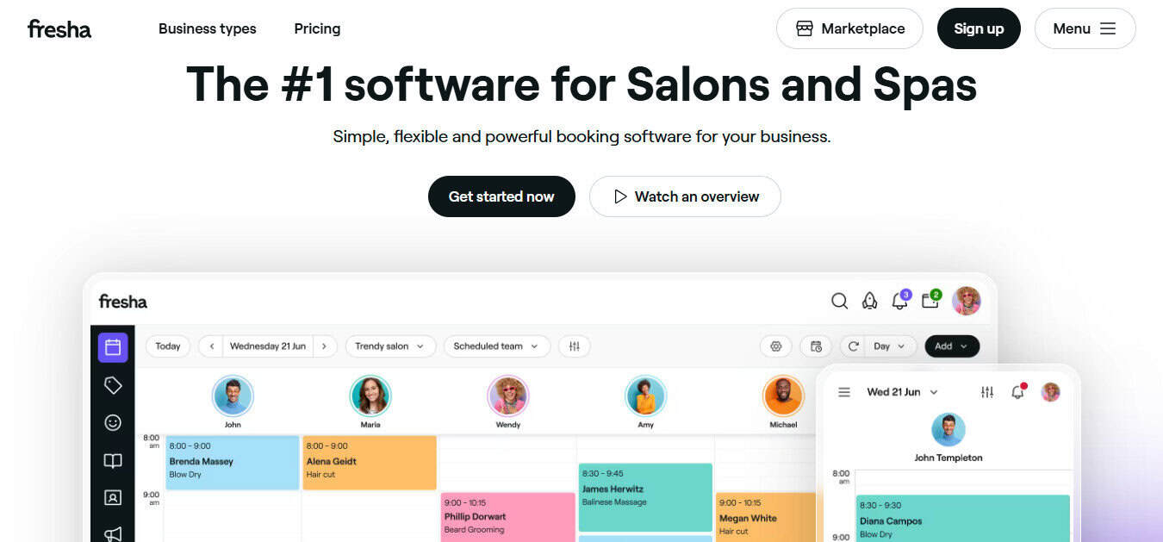Open the Business types navigation item

point(207,28)
